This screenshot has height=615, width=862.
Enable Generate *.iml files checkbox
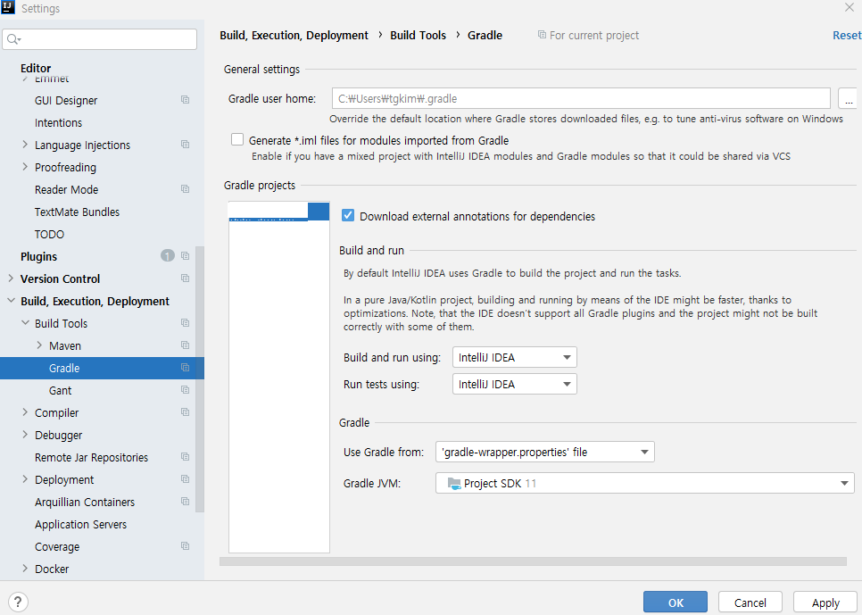click(237, 140)
